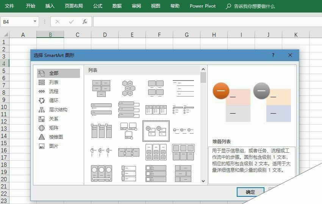Select the 全部 category in SmartArt dialog
This screenshot has height=204, width=322.
[58, 73]
